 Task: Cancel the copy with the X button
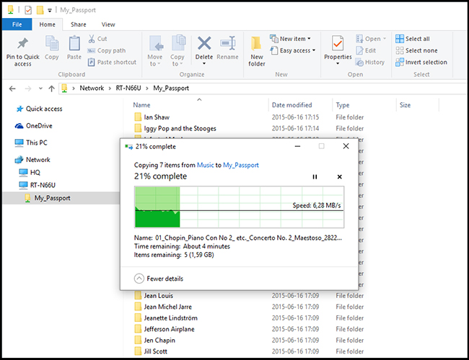click(339, 176)
